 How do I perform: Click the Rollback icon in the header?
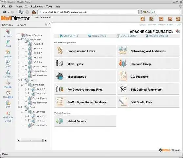coord(170,19)
